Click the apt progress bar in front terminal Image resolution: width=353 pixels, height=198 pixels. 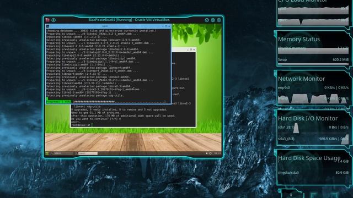click(106, 102)
